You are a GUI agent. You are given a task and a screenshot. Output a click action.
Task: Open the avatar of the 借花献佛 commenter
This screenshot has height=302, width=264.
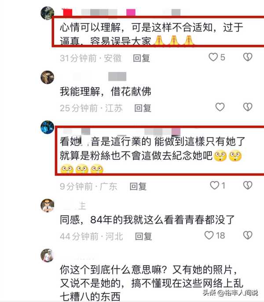click(x=48, y=77)
